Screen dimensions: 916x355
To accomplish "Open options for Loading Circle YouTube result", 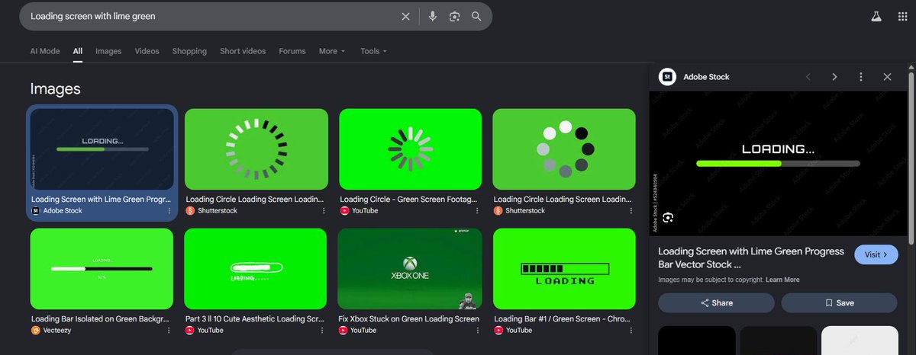I will [x=477, y=210].
